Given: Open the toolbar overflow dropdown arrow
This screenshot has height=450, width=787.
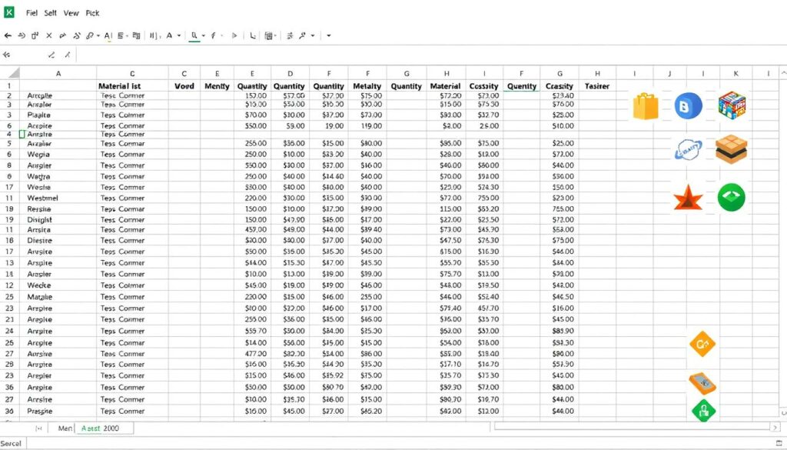Looking at the screenshot, I should click(x=329, y=35).
